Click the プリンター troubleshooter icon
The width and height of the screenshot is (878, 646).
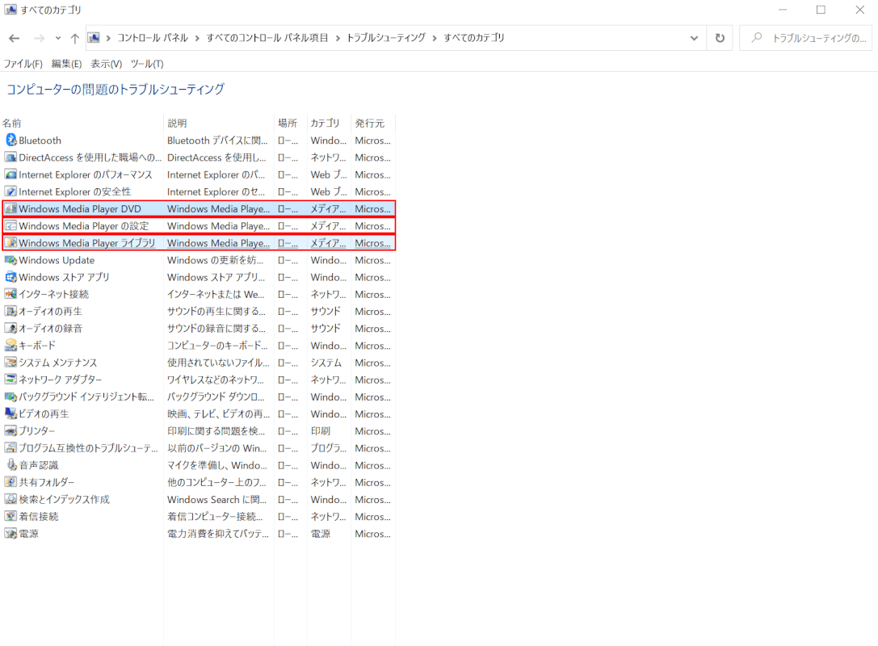[x=11, y=430]
